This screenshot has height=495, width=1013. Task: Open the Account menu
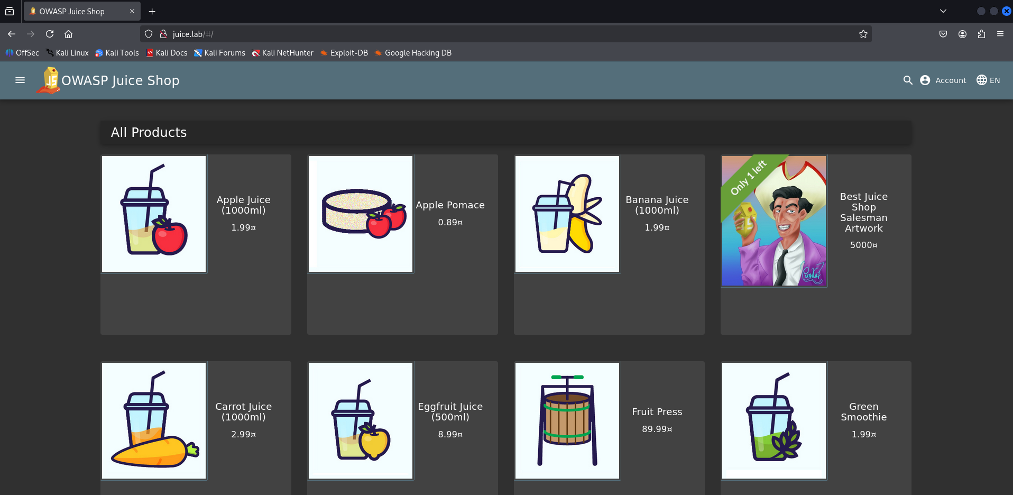[x=943, y=80]
